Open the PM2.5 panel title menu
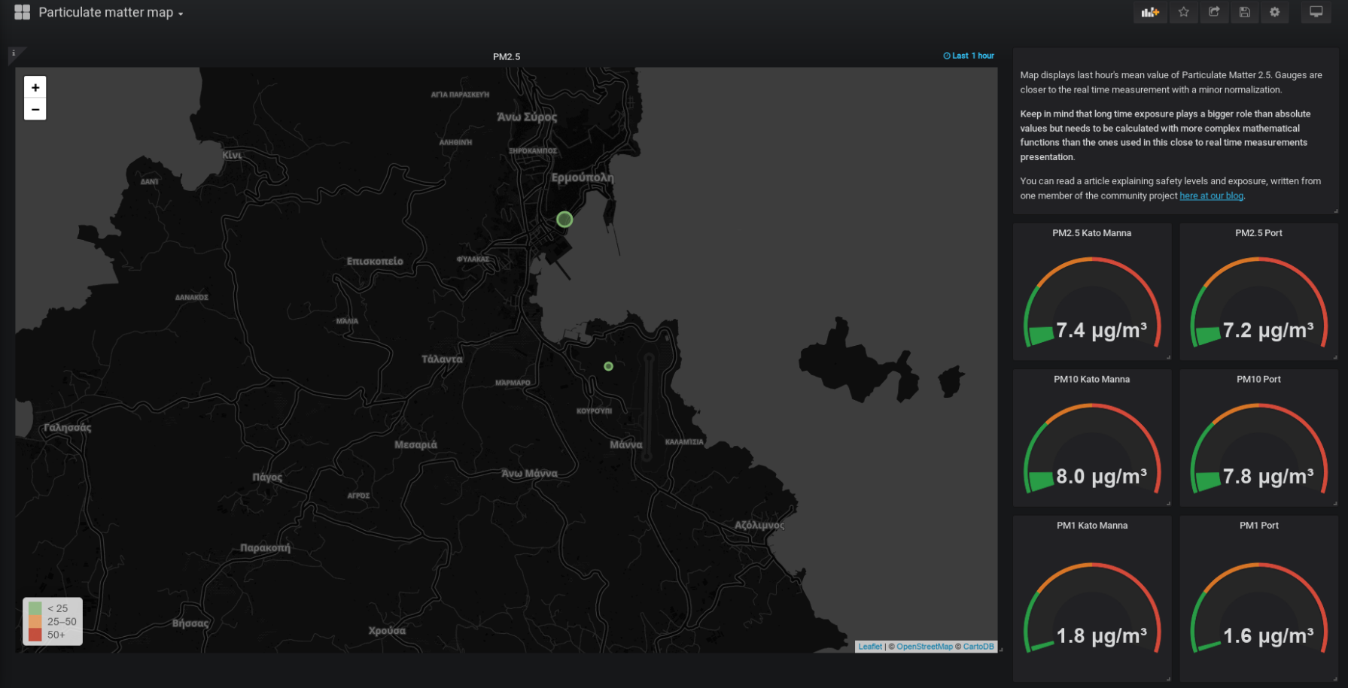The width and height of the screenshot is (1348, 688). coord(506,56)
